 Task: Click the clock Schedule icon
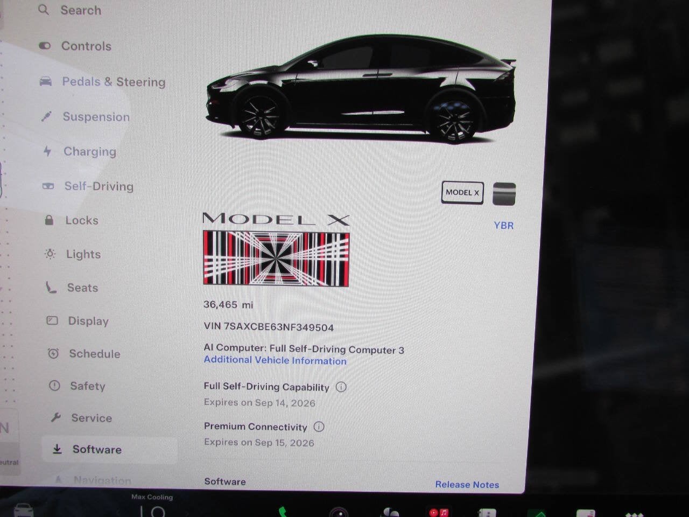[x=53, y=353]
